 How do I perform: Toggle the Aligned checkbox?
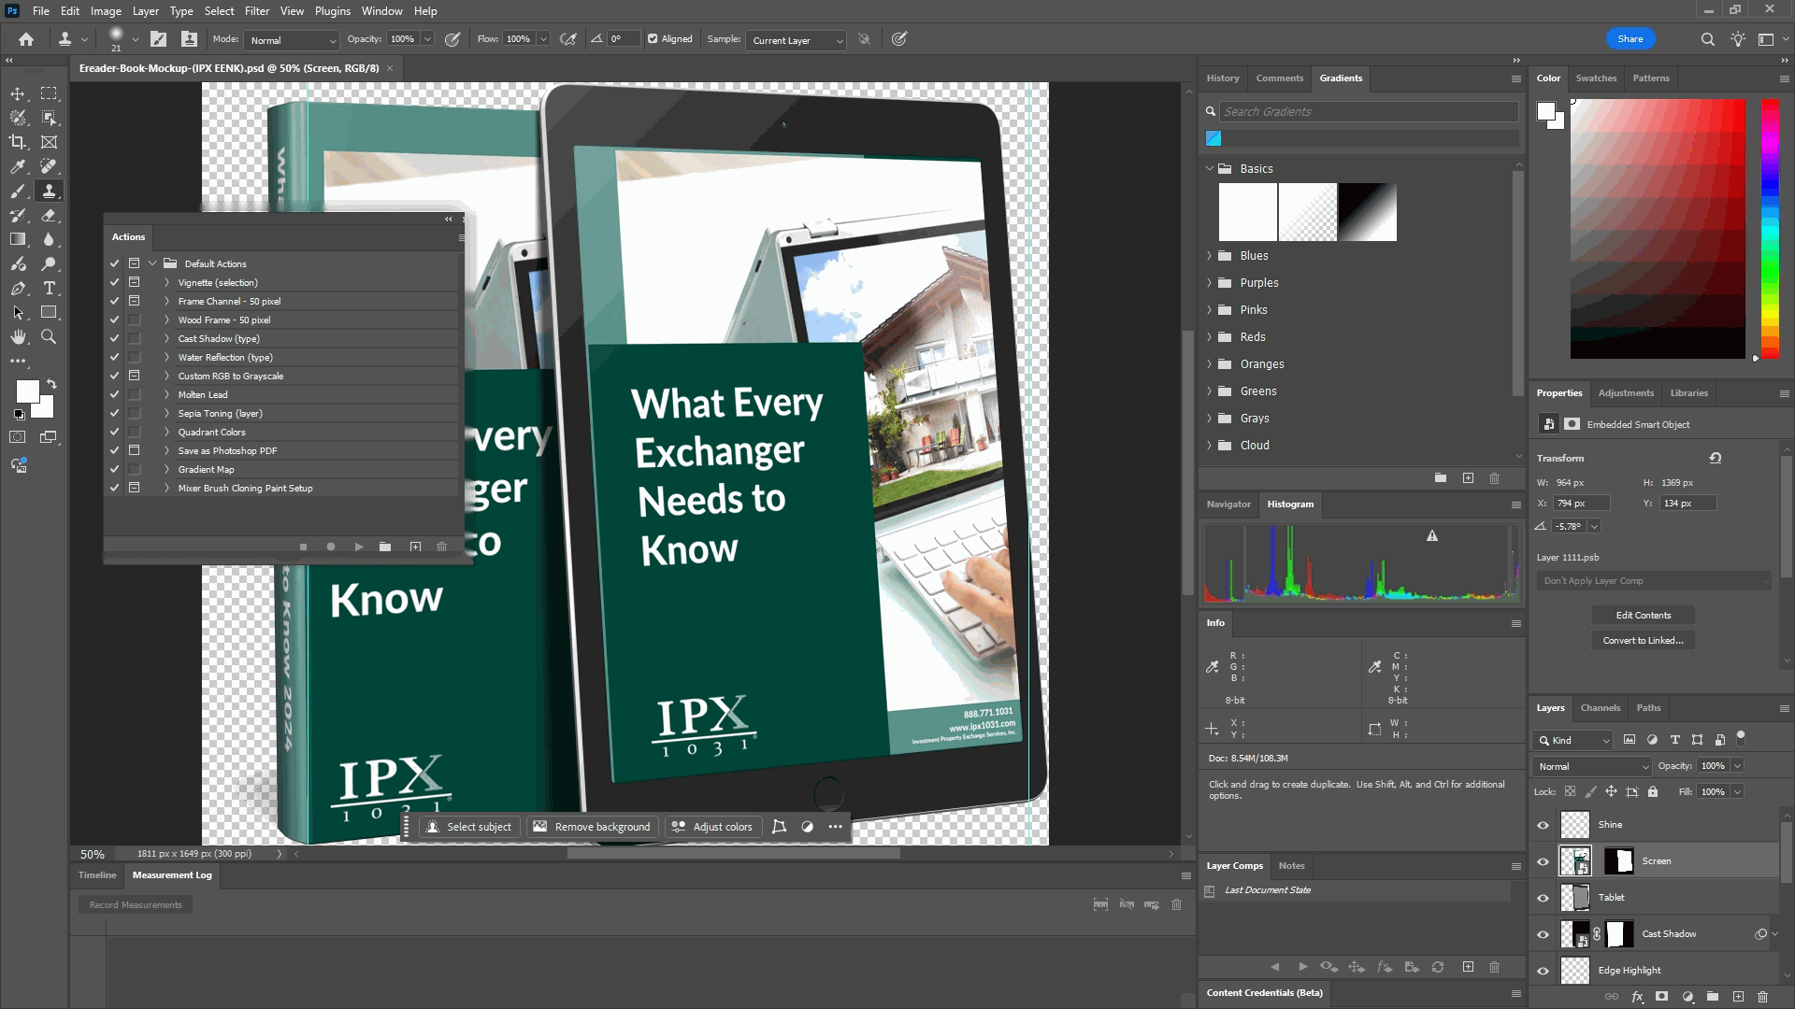tap(653, 39)
